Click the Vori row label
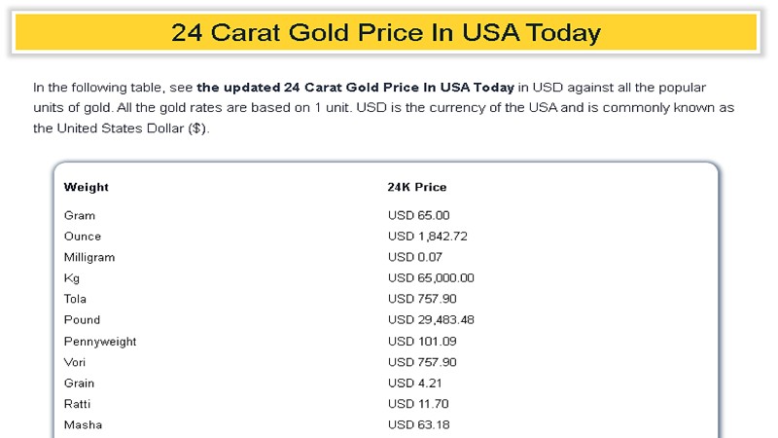The image size is (778, 438). coord(77,362)
